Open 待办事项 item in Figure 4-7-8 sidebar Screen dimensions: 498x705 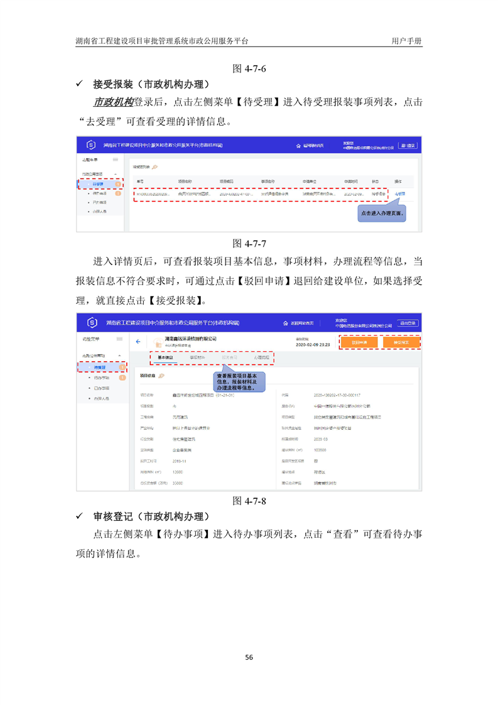coord(102,378)
